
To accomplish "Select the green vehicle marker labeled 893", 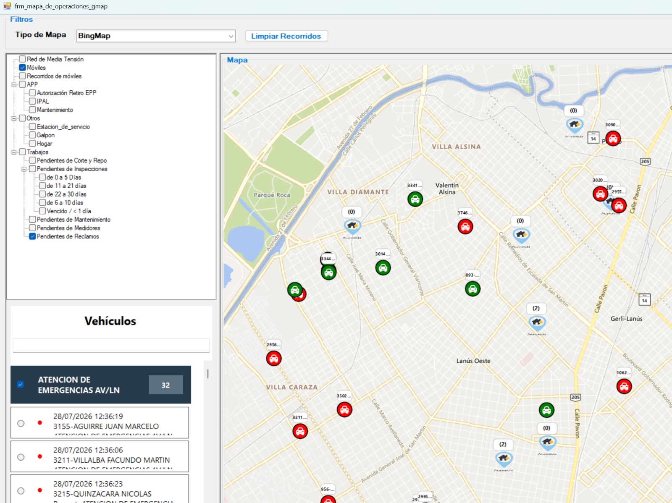I will click(473, 289).
